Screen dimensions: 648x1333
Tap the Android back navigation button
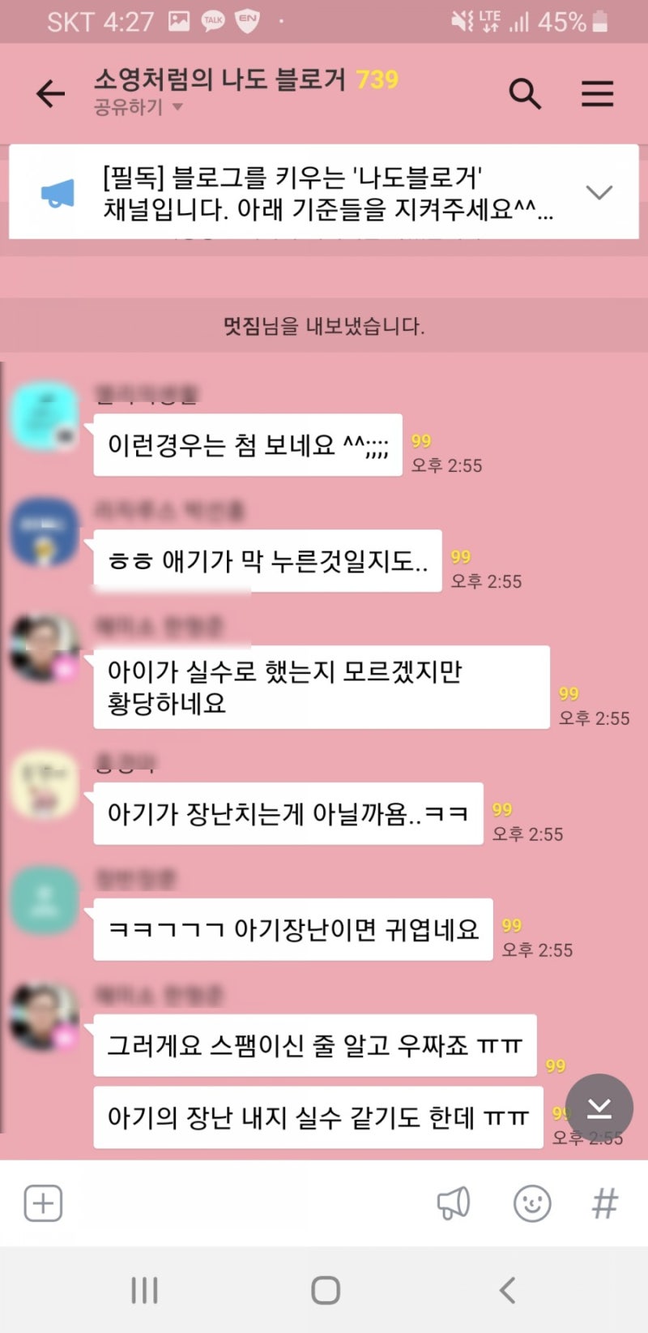[x=507, y=1290]
